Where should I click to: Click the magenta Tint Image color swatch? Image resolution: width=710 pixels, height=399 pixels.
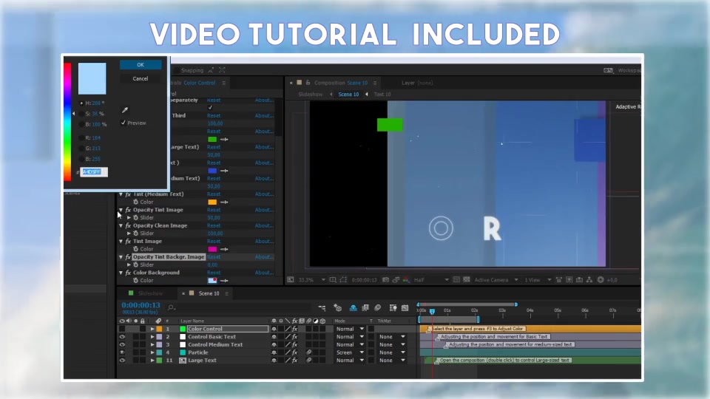click(212, 249)
